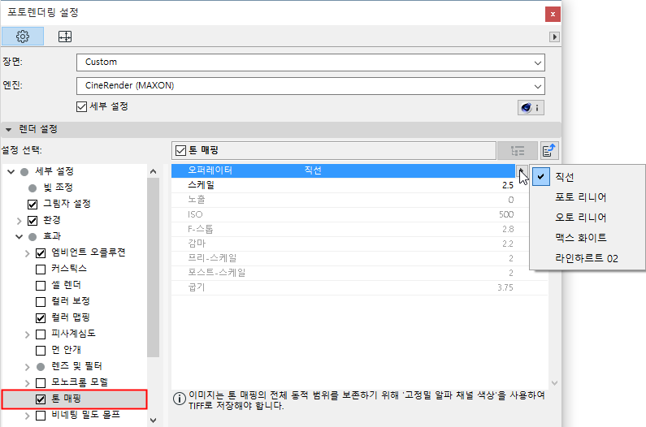
Task: Click the 감마 value 2.2
Action: click(x=508, y=244)
